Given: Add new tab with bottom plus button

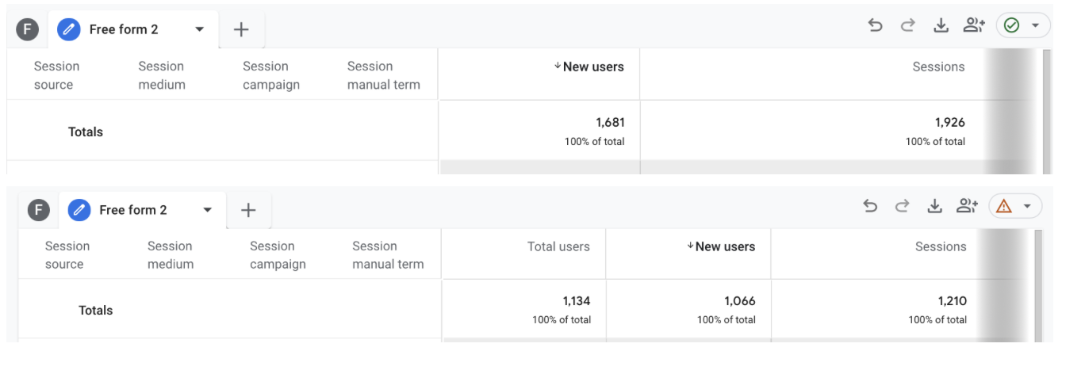Looking at the screenshot, I should (248, 210).
